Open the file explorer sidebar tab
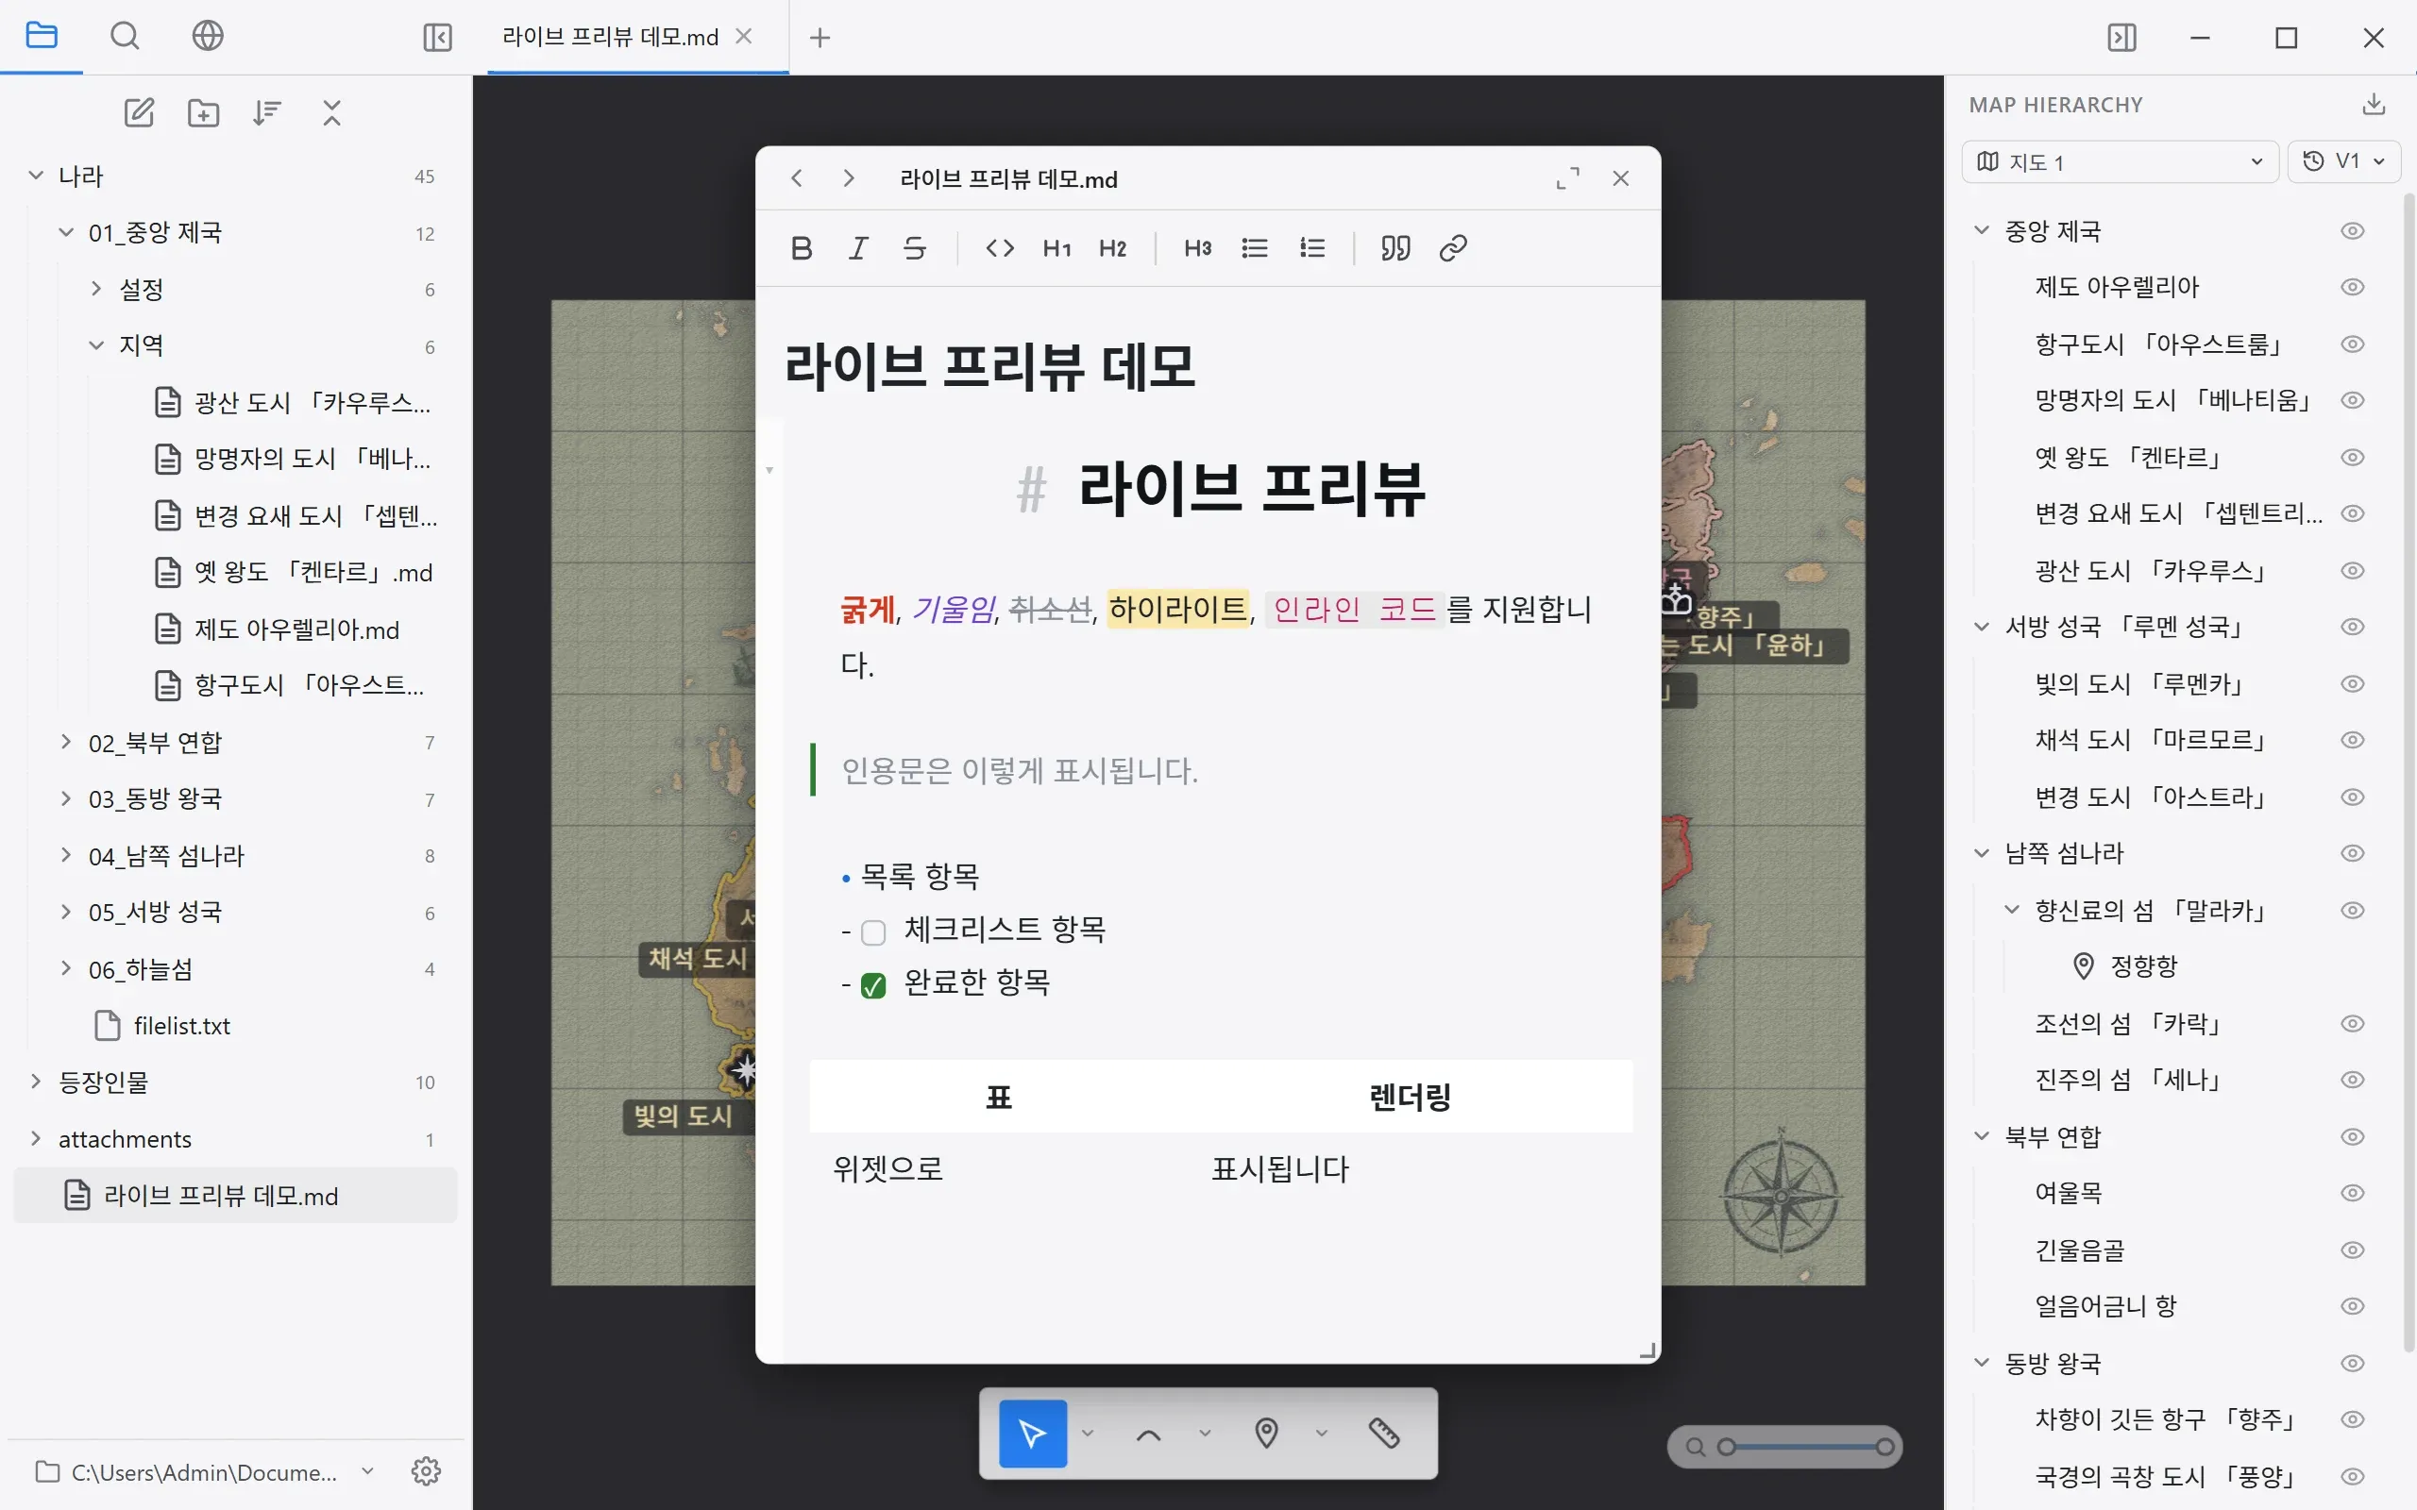This screenshot has width=2417, height=1510. point(41,36)
